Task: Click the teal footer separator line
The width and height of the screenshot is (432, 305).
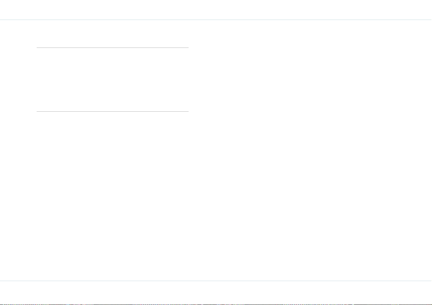Action: (216, 281)
